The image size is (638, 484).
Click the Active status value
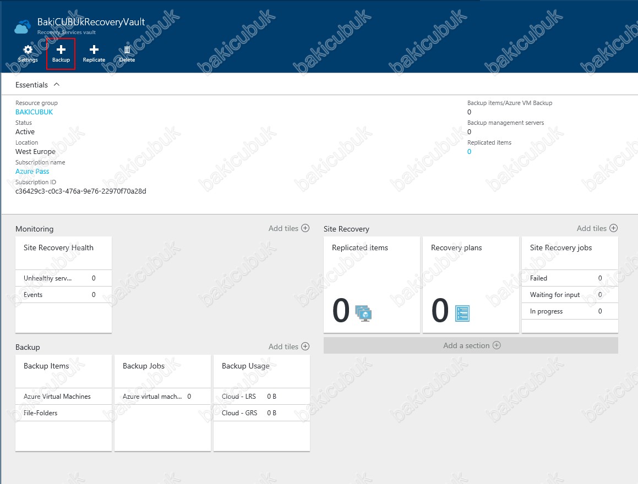25,131
